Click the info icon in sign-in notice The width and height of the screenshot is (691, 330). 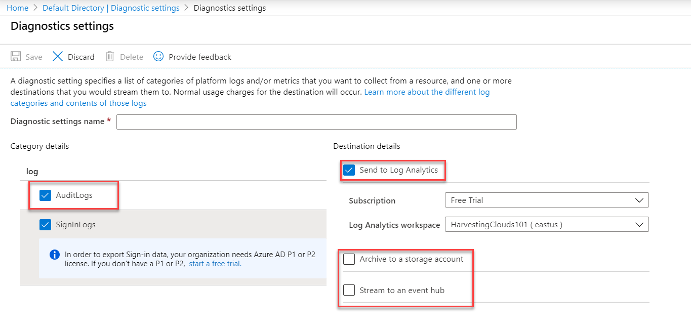[55, 255]
